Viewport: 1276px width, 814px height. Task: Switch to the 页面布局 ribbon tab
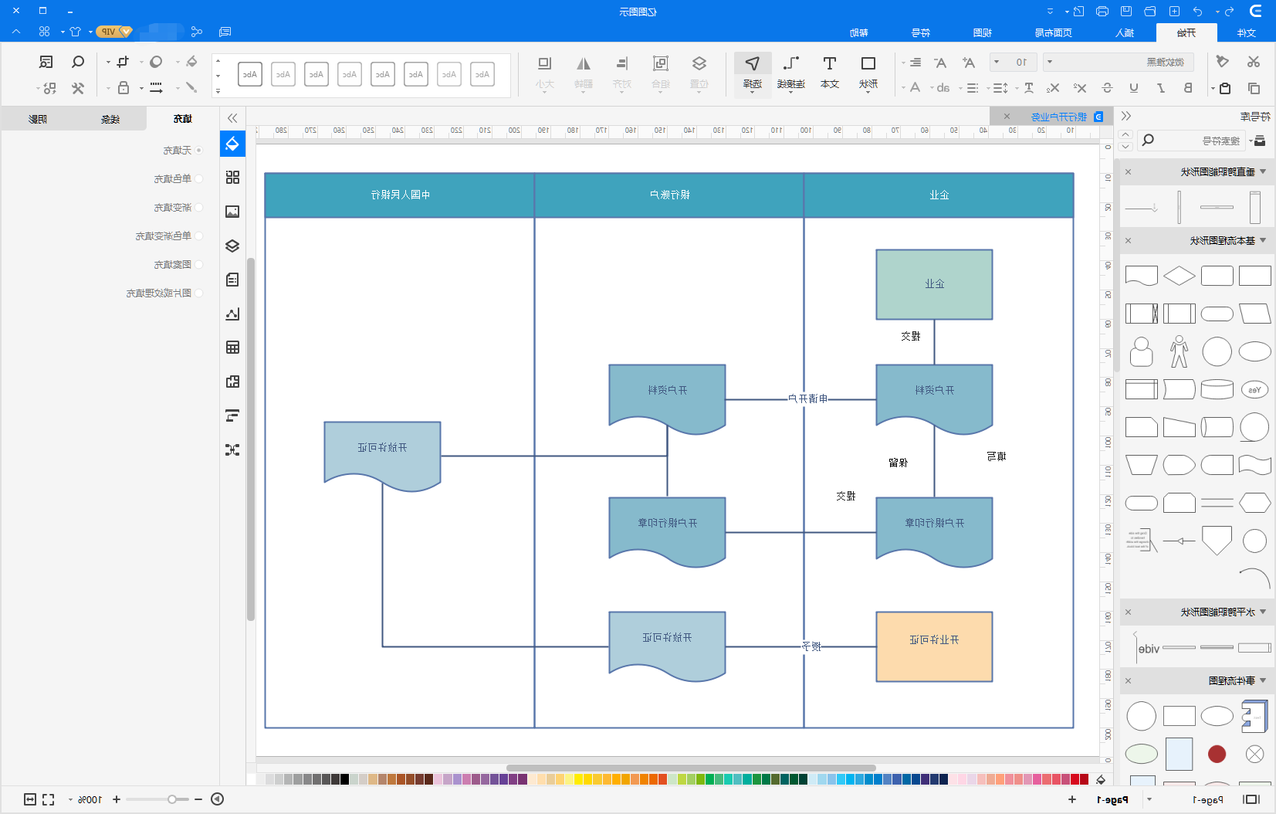(1053, 32)
